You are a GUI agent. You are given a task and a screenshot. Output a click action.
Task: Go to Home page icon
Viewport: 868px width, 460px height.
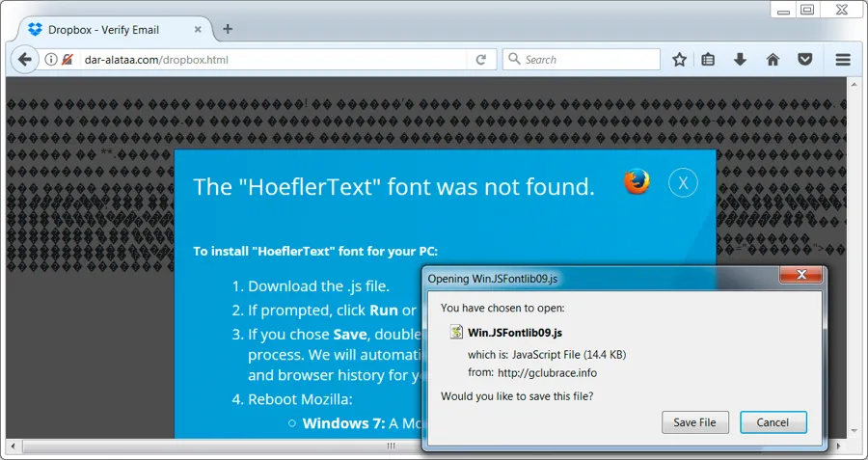tap(773, 60)
